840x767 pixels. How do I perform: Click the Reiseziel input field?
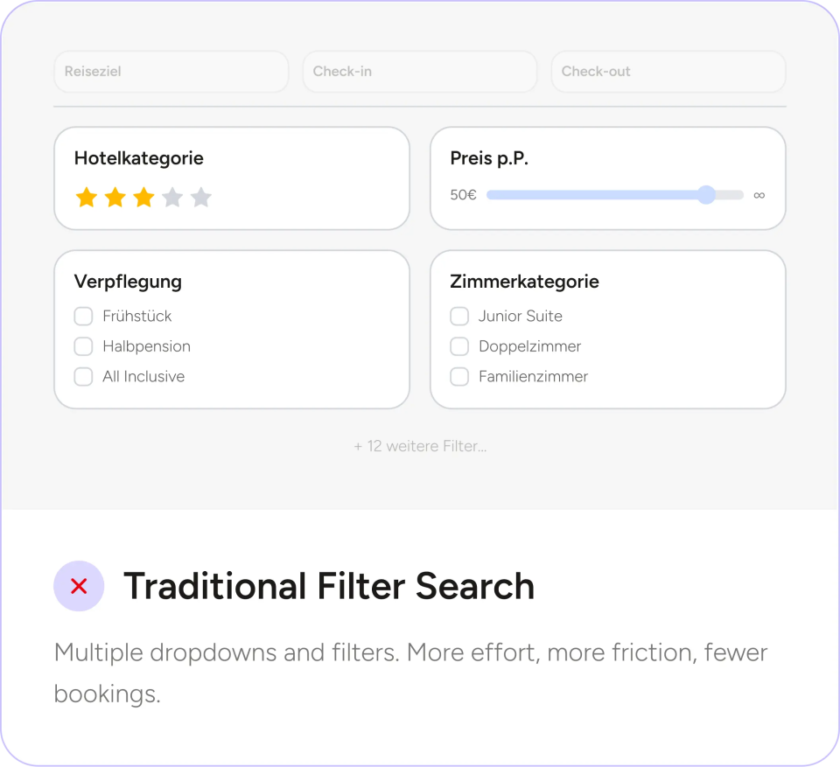pos(171,72)
